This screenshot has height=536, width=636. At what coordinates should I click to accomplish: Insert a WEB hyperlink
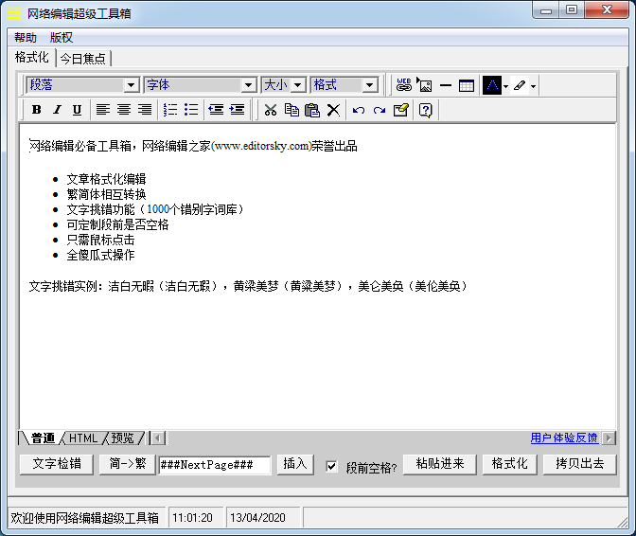coord(404,85)
